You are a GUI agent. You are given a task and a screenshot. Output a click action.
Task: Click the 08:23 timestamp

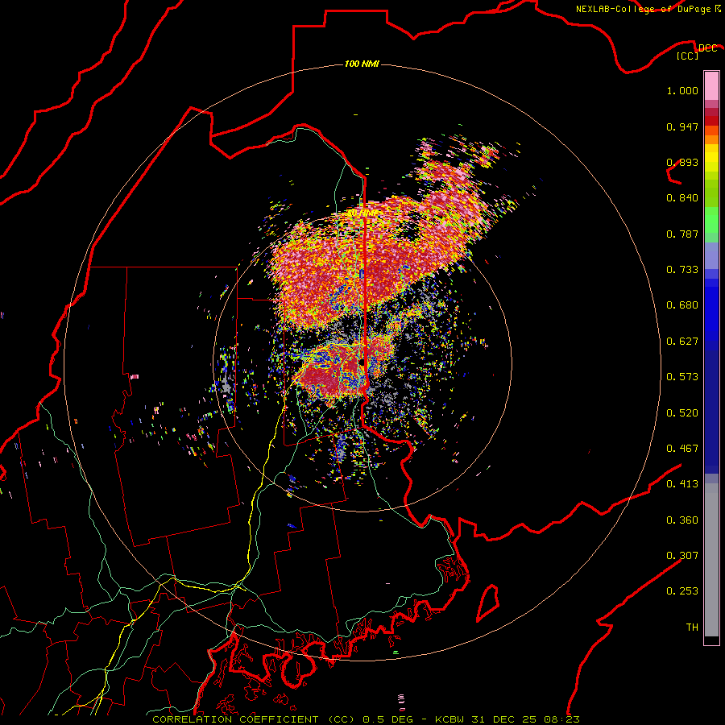pyautogui.click(x=561, y=719)
